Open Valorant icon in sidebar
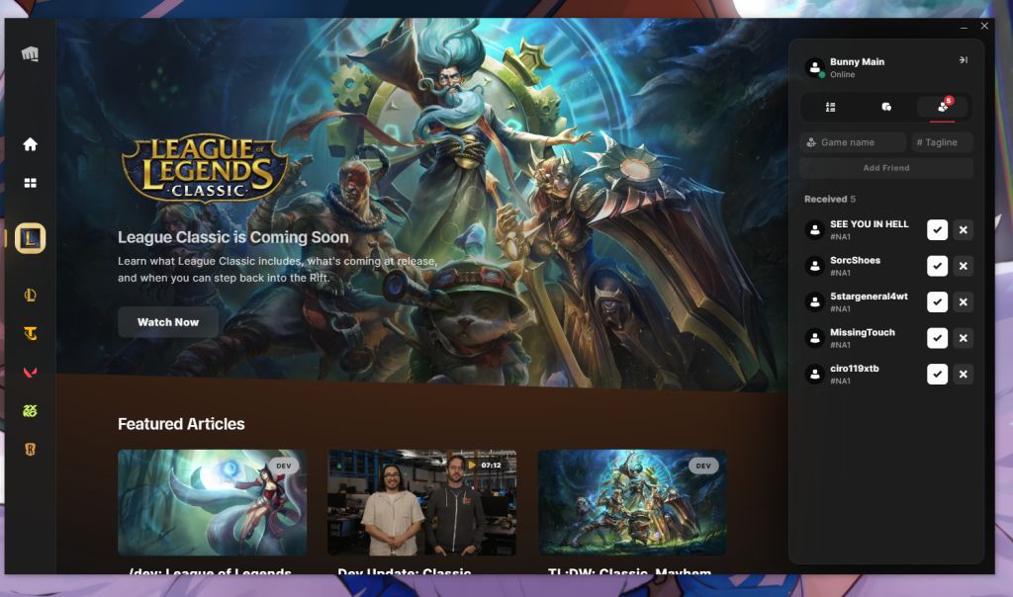 click(x=30, y=373)
